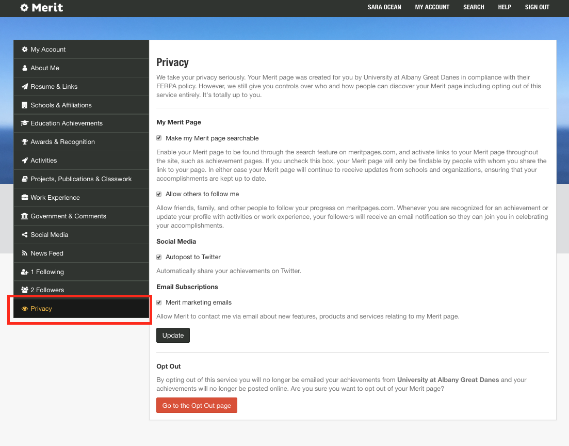The width and height of the screenshot is (569, 446).
Task: Click SARA OCEAN in the top navigation
Action: 384,7
